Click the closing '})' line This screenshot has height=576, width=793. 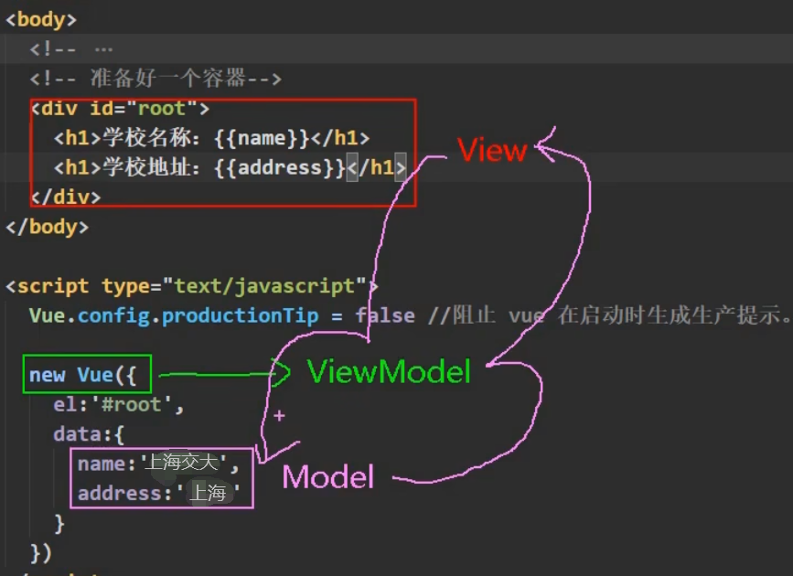click(x=41, y=553)
